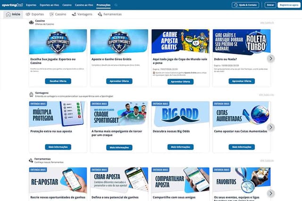Open 'ver tudo' link for Ferramentas section
The width and height of the screenshot is (302, 201).
tap(267, 161)
